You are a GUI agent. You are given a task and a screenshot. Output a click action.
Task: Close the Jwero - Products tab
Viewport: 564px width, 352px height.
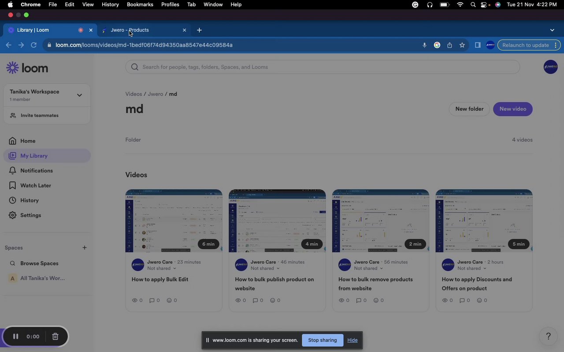(x=184, y=30)
